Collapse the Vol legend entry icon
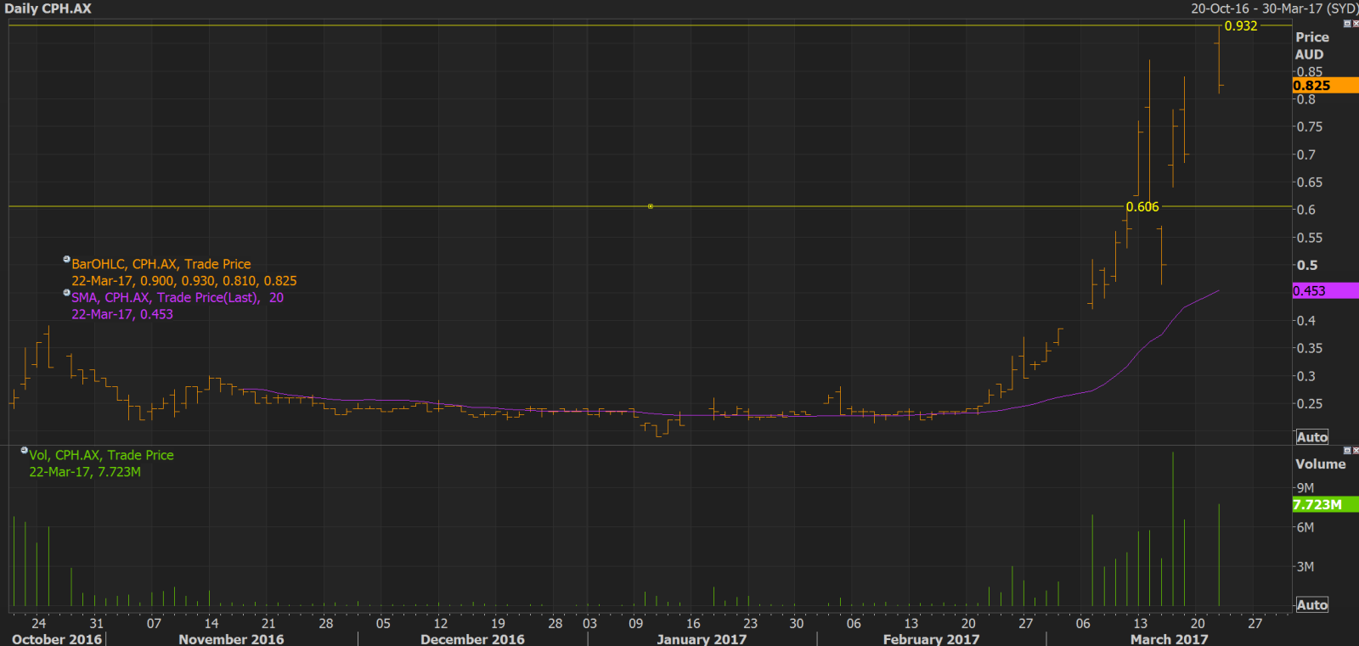This screenshot has width=1359, height=646. tap(24, 450)
